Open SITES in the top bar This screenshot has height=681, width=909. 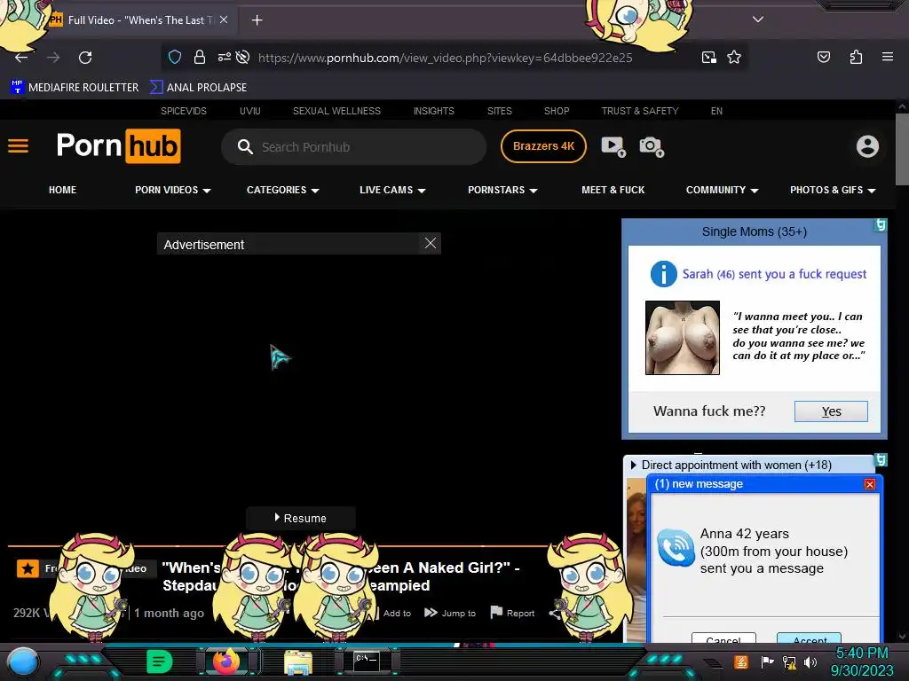tap(499, 111)
